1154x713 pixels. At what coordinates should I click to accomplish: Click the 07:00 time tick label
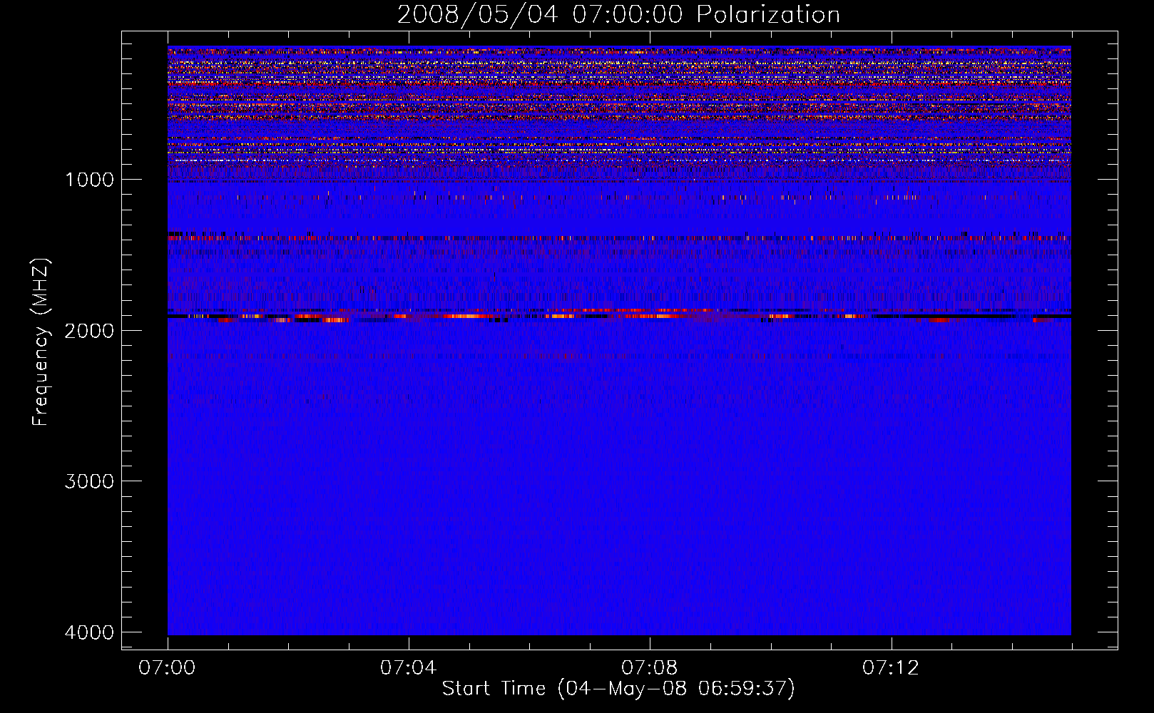(168, 668)
